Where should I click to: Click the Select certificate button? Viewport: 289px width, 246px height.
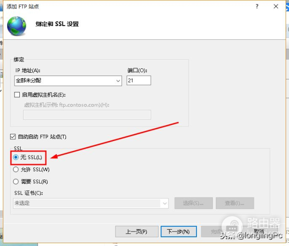pos(194,203)
